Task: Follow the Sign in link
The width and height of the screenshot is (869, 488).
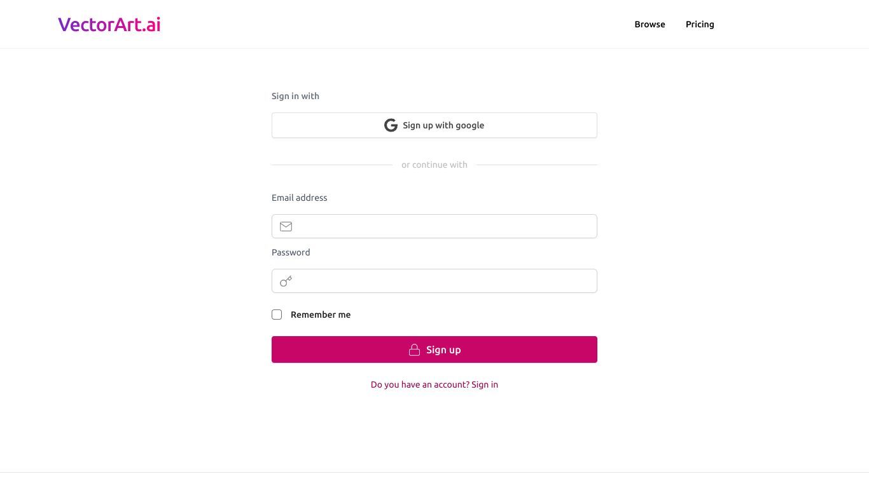Action: 485,384
